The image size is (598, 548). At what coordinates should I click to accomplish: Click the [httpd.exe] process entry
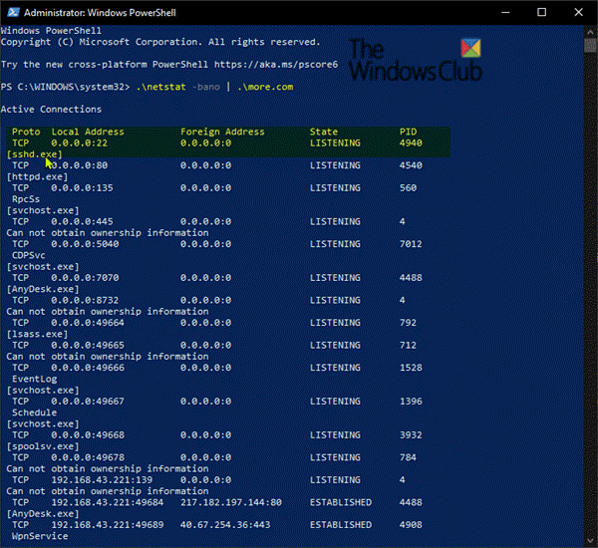click(x=38, y=177)
